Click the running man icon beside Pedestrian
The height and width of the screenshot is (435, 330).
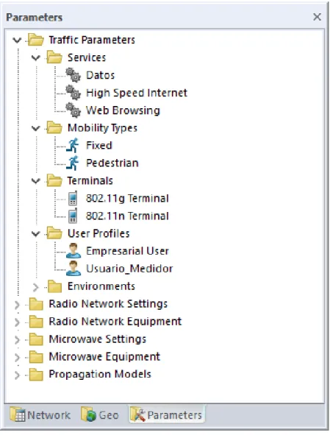point(73,163)
